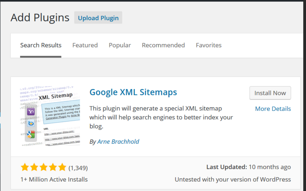Go to the Favorites tab
This screenshot has width=306, height=191.
(x=209, y=45)
